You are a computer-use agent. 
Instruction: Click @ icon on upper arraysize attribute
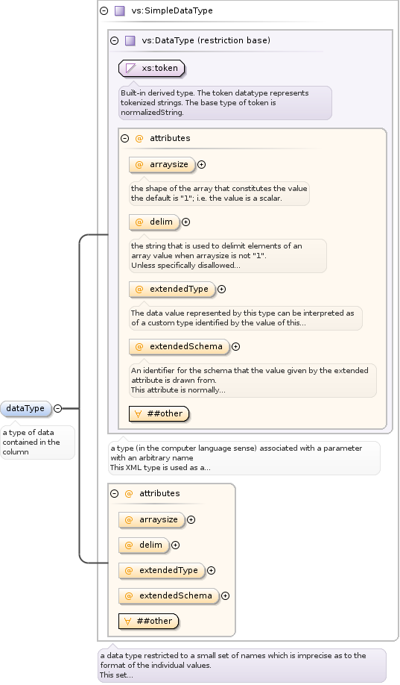click(139, 165)
